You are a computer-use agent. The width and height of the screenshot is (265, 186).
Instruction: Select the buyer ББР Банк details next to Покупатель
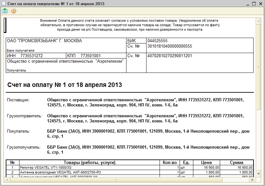pyautogui.click(x=148, y=134)
